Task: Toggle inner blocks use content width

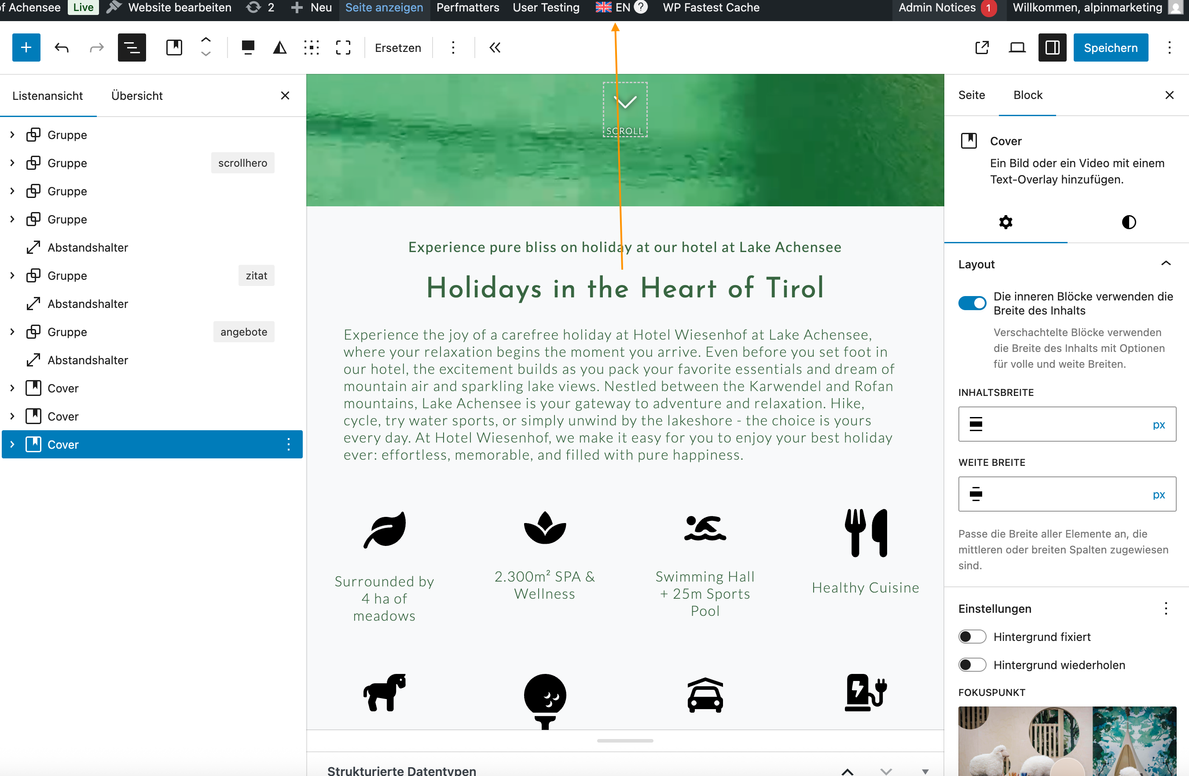Action: [972, 303]
